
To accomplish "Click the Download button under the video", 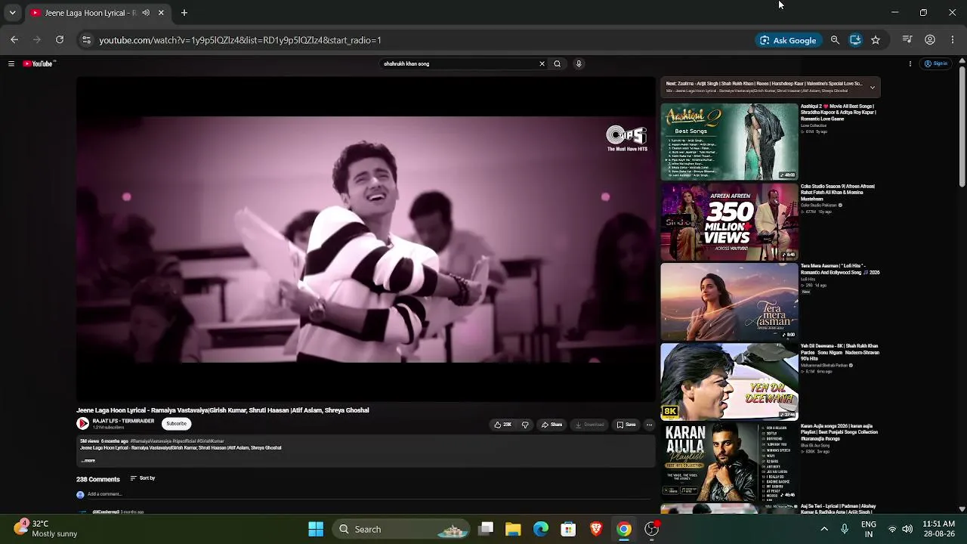I will pos(589,425).
